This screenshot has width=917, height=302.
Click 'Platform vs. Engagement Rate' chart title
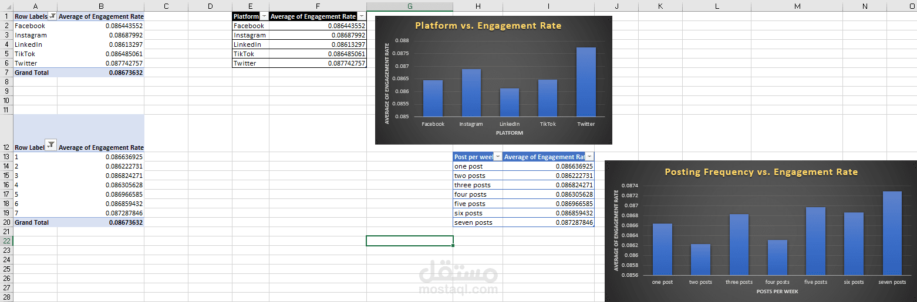tap(488, 26)
